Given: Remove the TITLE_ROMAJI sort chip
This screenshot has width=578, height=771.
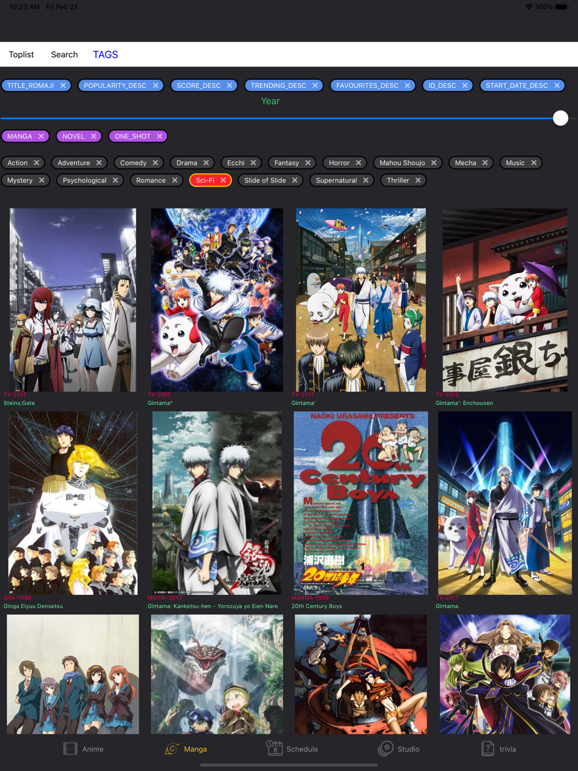Looking at the screenshot, I should pyautogui.click(x=63, y=86).
